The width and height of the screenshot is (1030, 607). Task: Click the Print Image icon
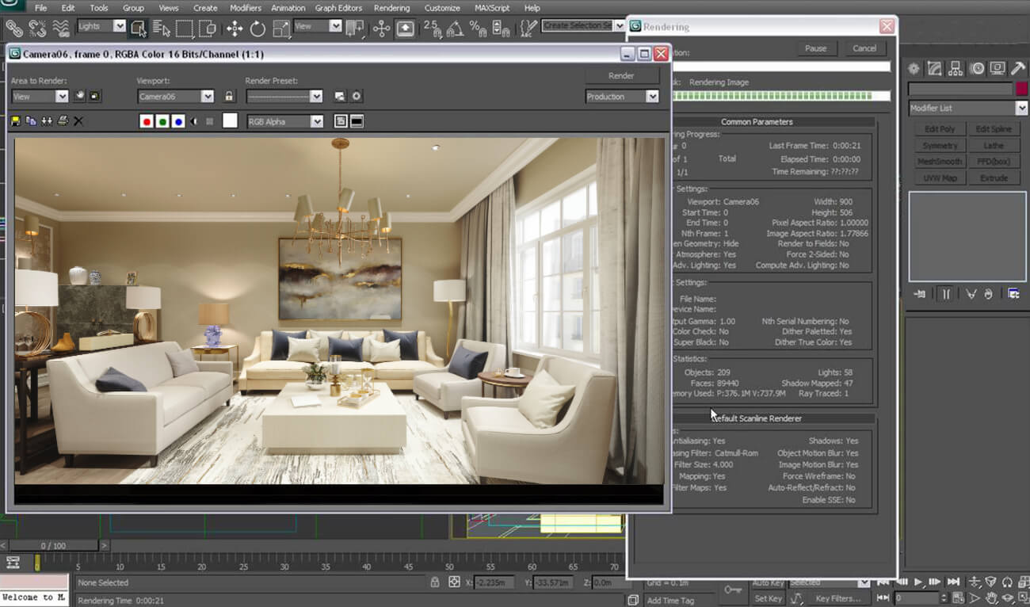click(x=63, y=121)
